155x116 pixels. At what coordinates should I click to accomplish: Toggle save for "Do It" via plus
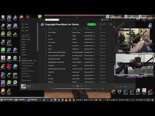[x=46, y=36]
